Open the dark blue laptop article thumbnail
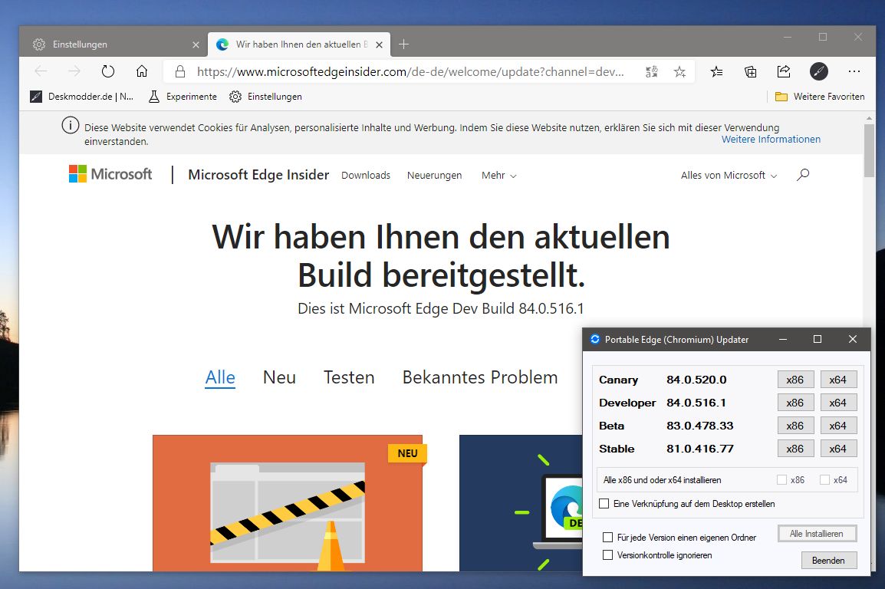885x589 pixels. click(x=521, y=502)
